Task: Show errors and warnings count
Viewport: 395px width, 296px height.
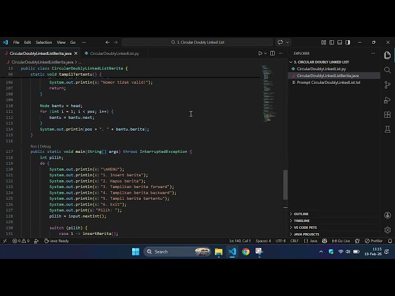Action: (21, 241)
